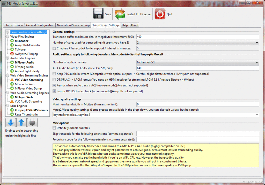This screenshot has width=265, height=185.
Task: Click the Force transcode extensions field
Action: click(198, 139)
